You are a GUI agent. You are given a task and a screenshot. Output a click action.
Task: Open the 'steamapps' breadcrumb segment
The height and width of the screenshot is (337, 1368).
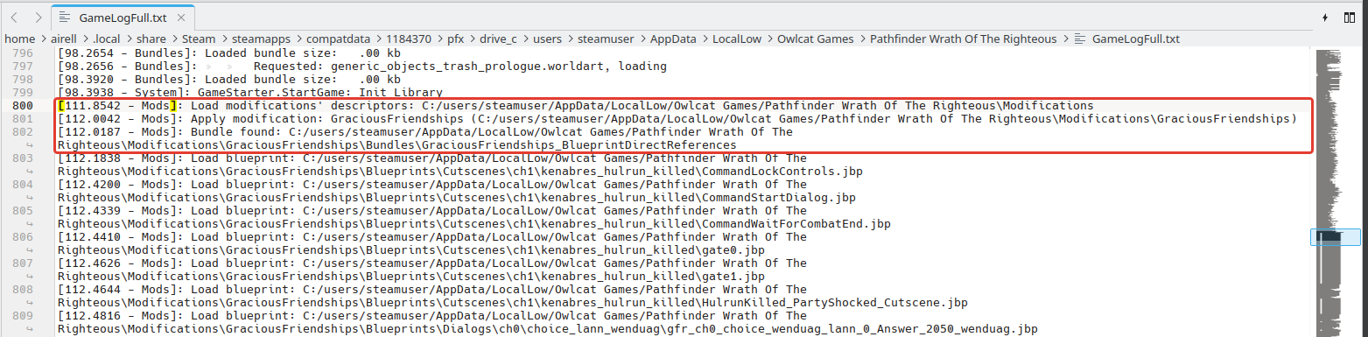click(x=261, y=39)
